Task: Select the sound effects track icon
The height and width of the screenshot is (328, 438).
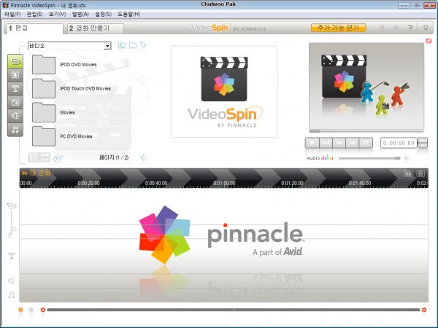Action: coord(12,281)
